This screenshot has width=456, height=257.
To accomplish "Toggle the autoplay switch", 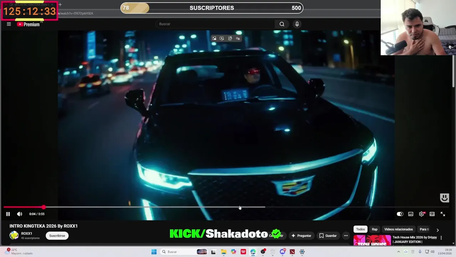I will coord(400,214).
